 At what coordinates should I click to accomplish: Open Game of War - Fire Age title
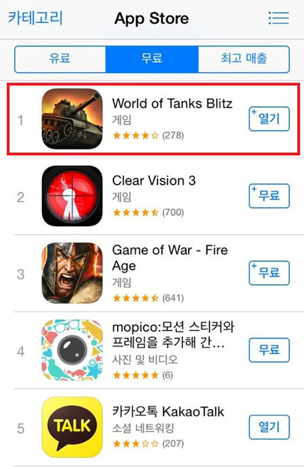coord(170,257)
